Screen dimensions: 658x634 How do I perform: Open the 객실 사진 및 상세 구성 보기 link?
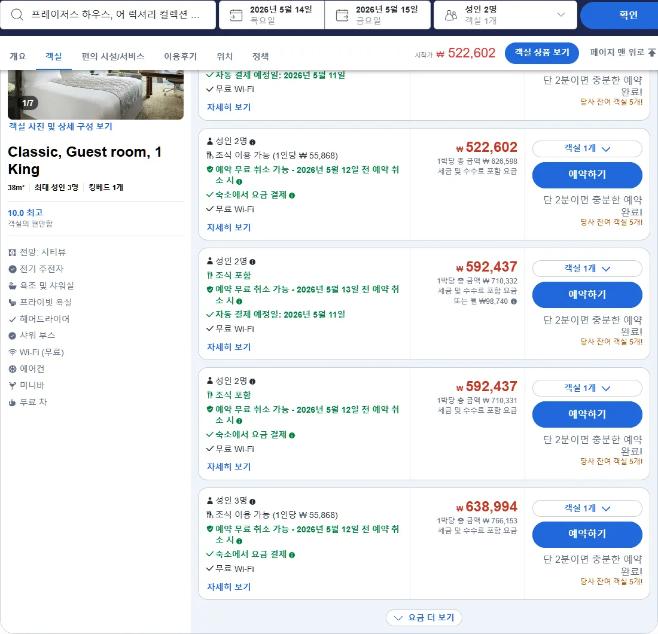pyautogui.click(x=60, y=126)
